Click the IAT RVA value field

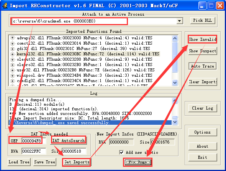pos(34,151)
